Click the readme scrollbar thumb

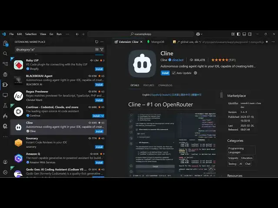[x=221, y=95]
